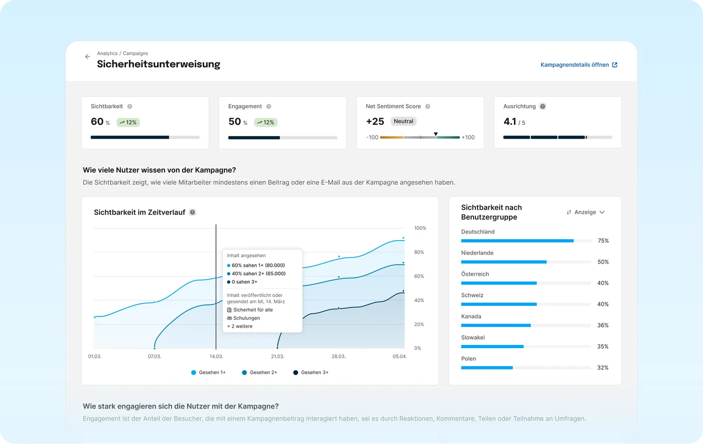
Task: Click 'Sicherheit für alle' in tooltip
Action: (x=250, y=310)
